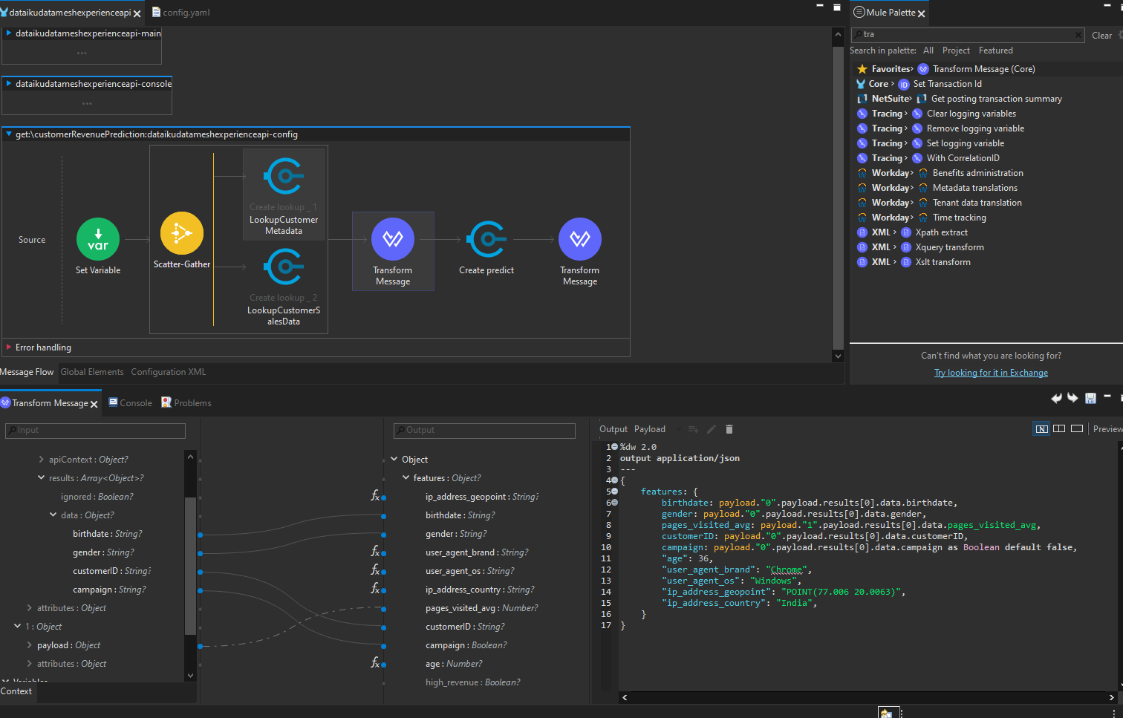Image resolution: width=1123 pixels, height=718 pixels.
Task: Pick Xslt transform in the palette
Action: 943,262
